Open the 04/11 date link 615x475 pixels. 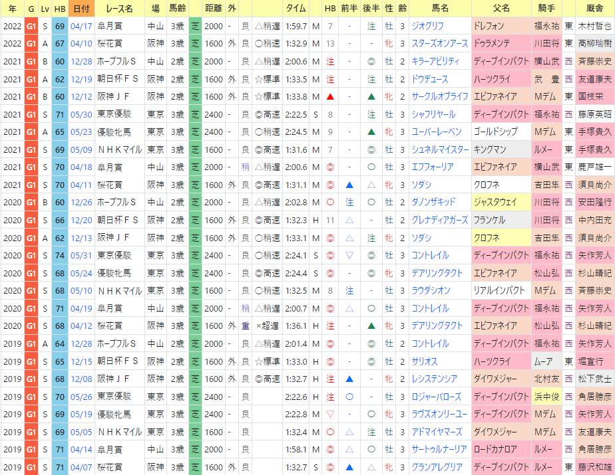[81, 185]
